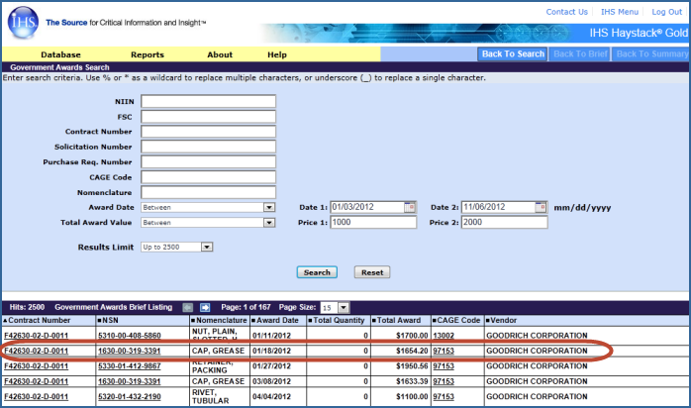Click the Log Out link

tap(667, 12)
